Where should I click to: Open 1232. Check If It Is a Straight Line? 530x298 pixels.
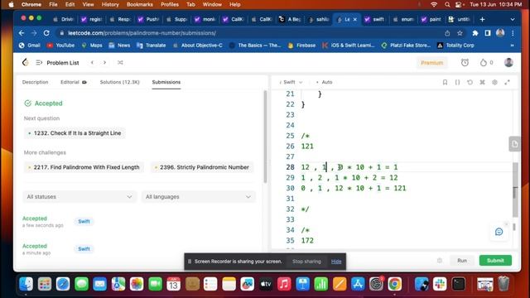[75, 133]
